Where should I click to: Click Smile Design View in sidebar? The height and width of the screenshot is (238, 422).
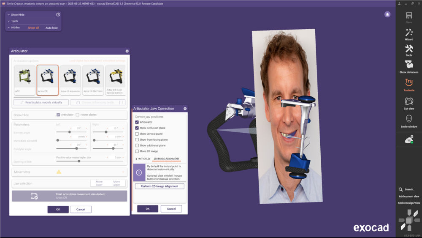point(409,203)
